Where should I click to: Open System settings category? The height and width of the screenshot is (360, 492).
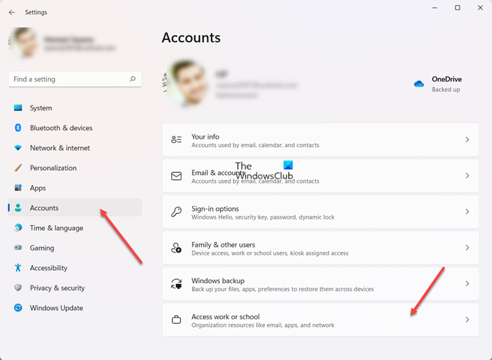(75, 108)
